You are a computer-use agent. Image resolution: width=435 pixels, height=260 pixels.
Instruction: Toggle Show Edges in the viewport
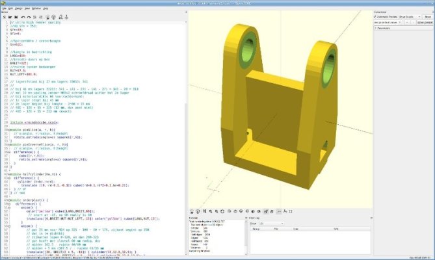[291, 211]
